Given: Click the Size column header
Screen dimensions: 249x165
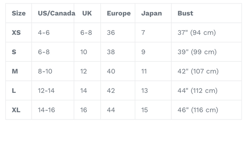Looking at the screenshot, I should 19,13.
